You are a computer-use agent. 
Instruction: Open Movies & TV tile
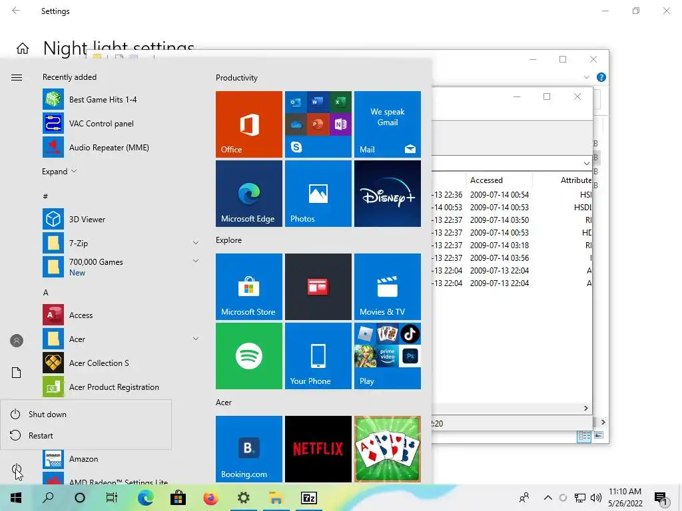coord(388,287)
